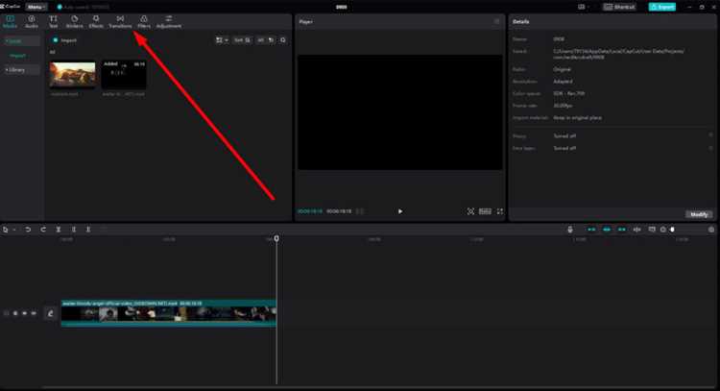Open the Stickers tab
Screen dimensions: 720x391
(74, 21)
